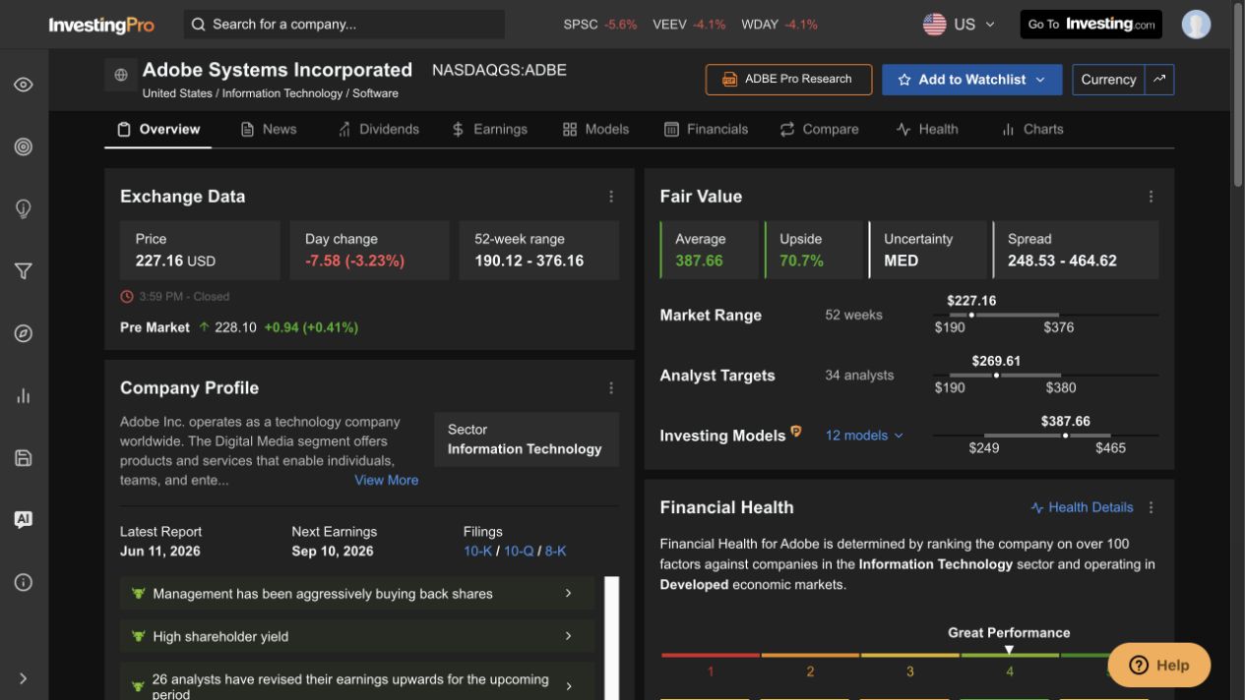1245x700 pixels.
Task: Open the 10-K filing link
Action: coord(477,552)
